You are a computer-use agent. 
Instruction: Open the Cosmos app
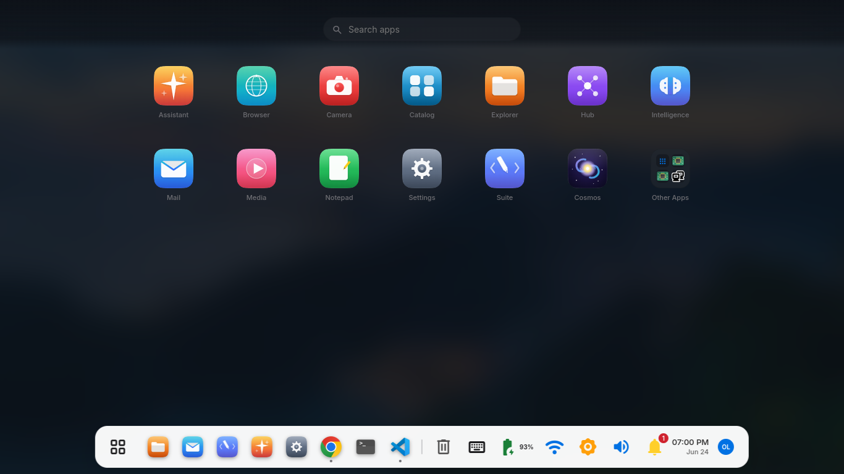(588, 168)
